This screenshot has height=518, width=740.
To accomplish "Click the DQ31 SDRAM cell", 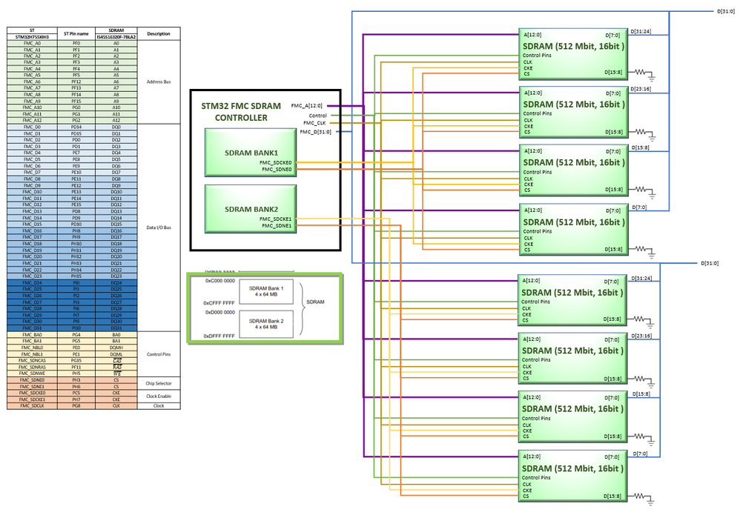I will (x=116, y=328).
